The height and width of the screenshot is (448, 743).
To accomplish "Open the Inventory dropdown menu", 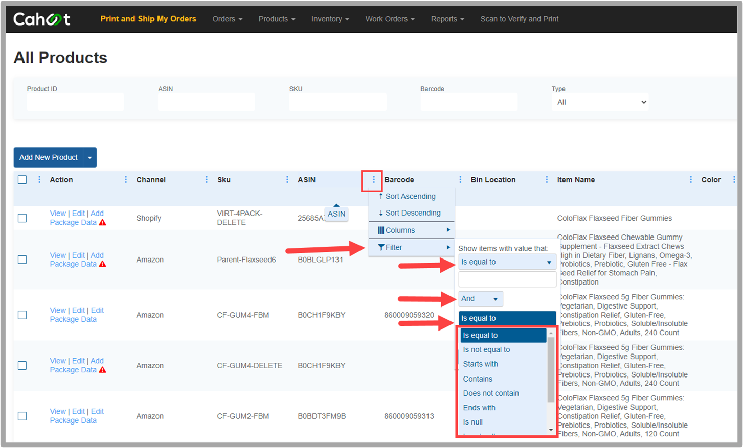I will pos(330,19).
